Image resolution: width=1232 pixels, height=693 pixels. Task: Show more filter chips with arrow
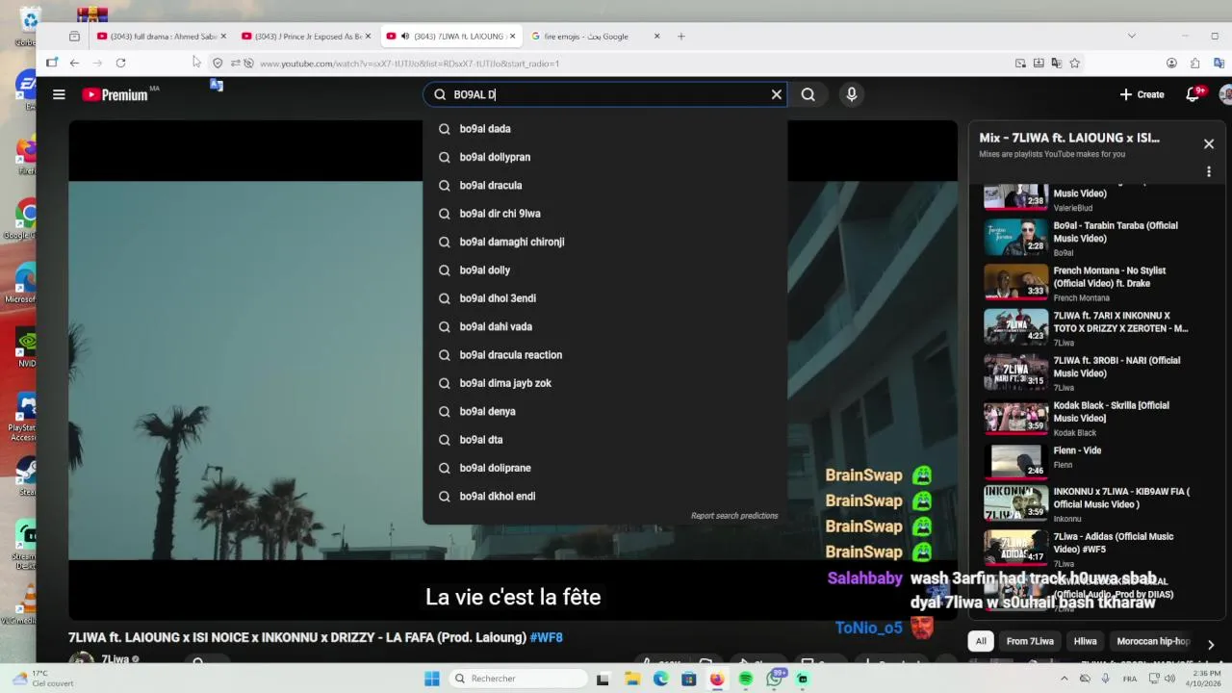pos(1210,644)
